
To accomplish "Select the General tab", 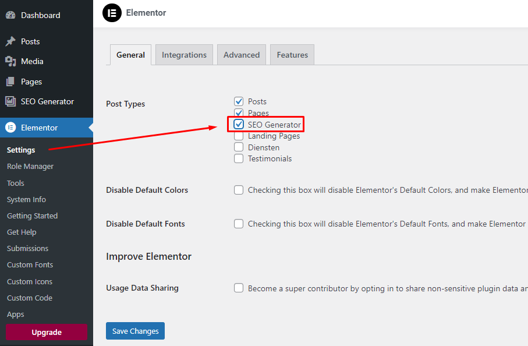I will pyautogui.click(x=130, y=55).
